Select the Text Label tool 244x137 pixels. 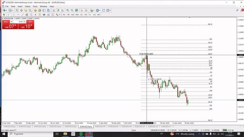(x=40, y=14)
